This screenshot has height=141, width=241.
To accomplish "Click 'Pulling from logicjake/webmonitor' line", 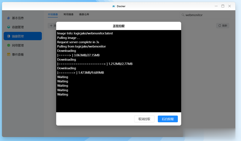I will click(x=81, y=46).
